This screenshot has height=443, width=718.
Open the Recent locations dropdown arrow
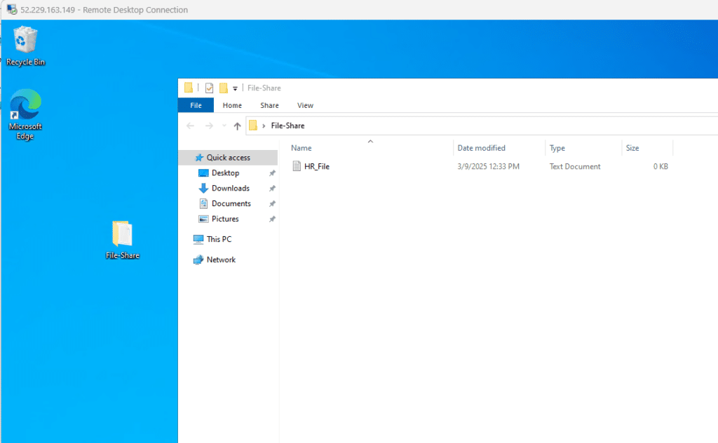(223, 126)
